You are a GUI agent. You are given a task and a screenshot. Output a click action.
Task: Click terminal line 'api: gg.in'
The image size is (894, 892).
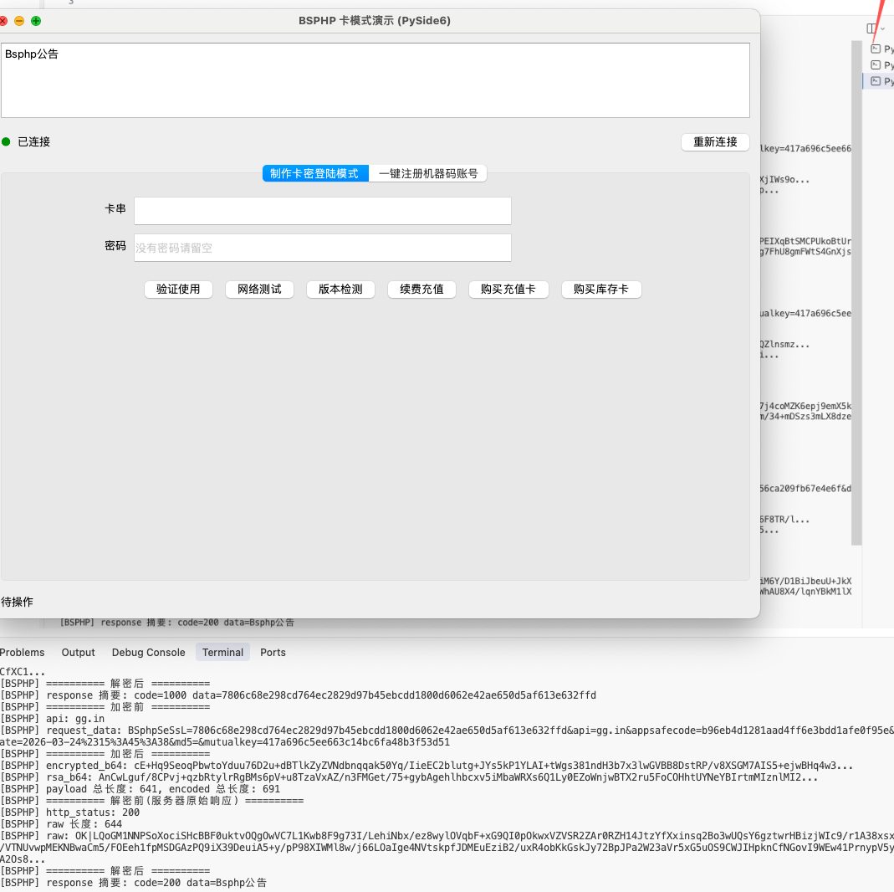(53, 719)
